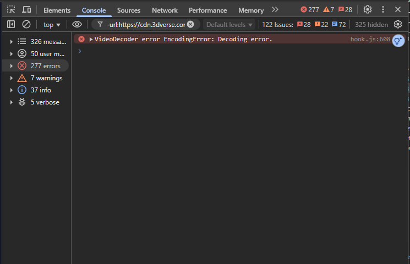The height and width of the screenshot is (264, 410).
Task: Activate the inspect element picker icon
Action: pos(11,10)
